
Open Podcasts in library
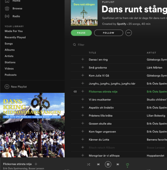[x=11, y=75]
